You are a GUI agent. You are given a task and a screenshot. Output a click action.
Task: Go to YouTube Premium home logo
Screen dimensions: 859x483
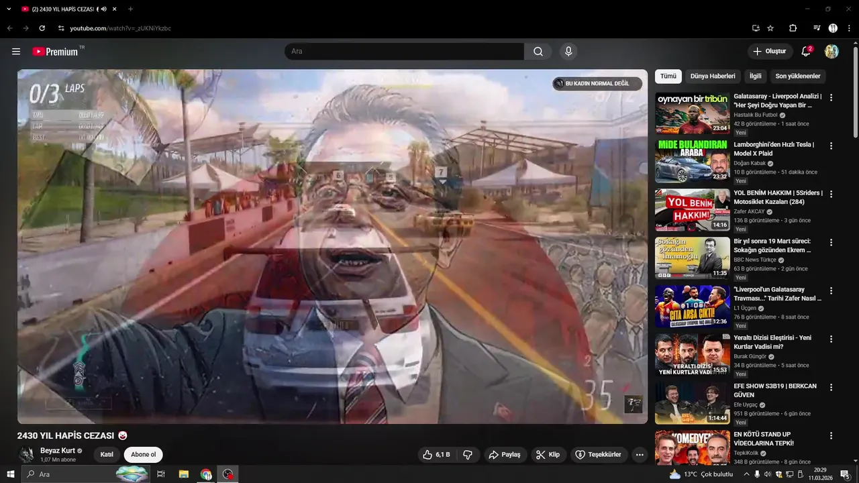[58, 52]
